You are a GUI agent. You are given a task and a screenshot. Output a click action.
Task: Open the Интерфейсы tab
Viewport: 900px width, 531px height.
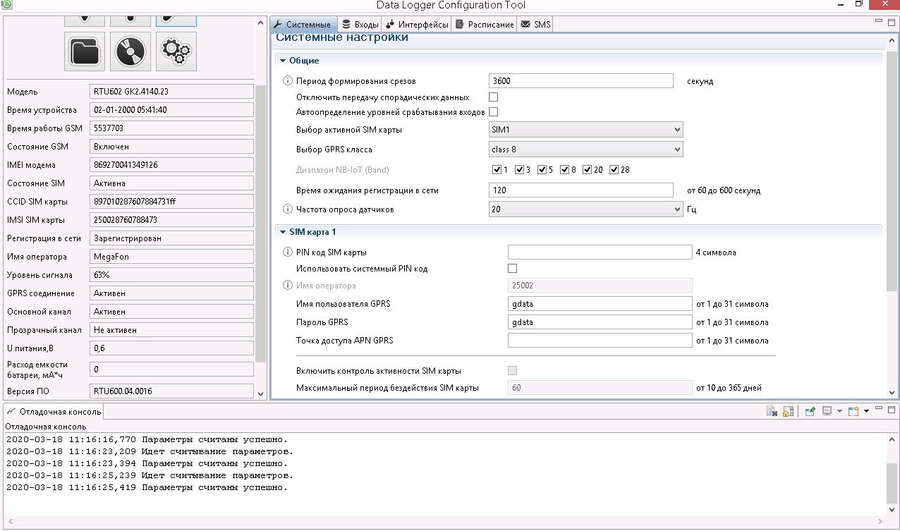pos(417,25)
